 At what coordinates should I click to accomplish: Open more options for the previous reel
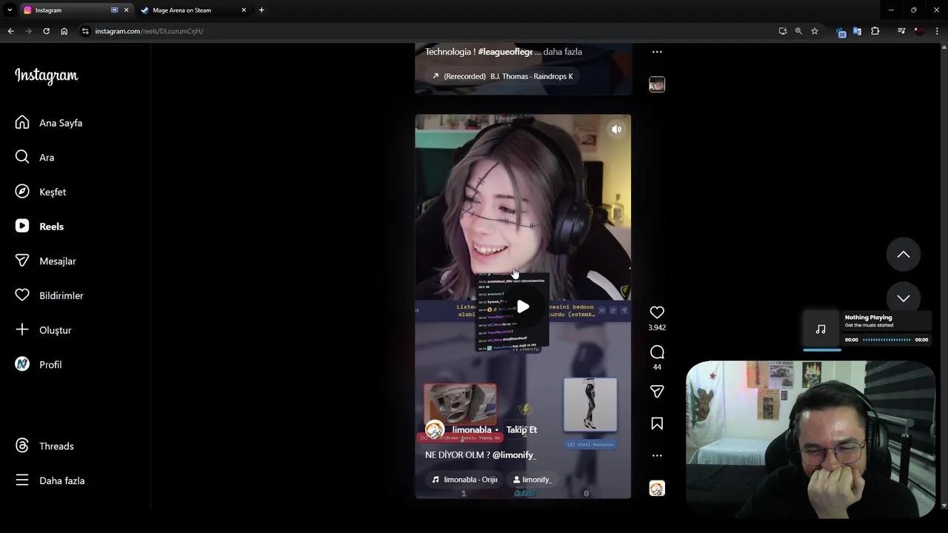pos(657,52)
